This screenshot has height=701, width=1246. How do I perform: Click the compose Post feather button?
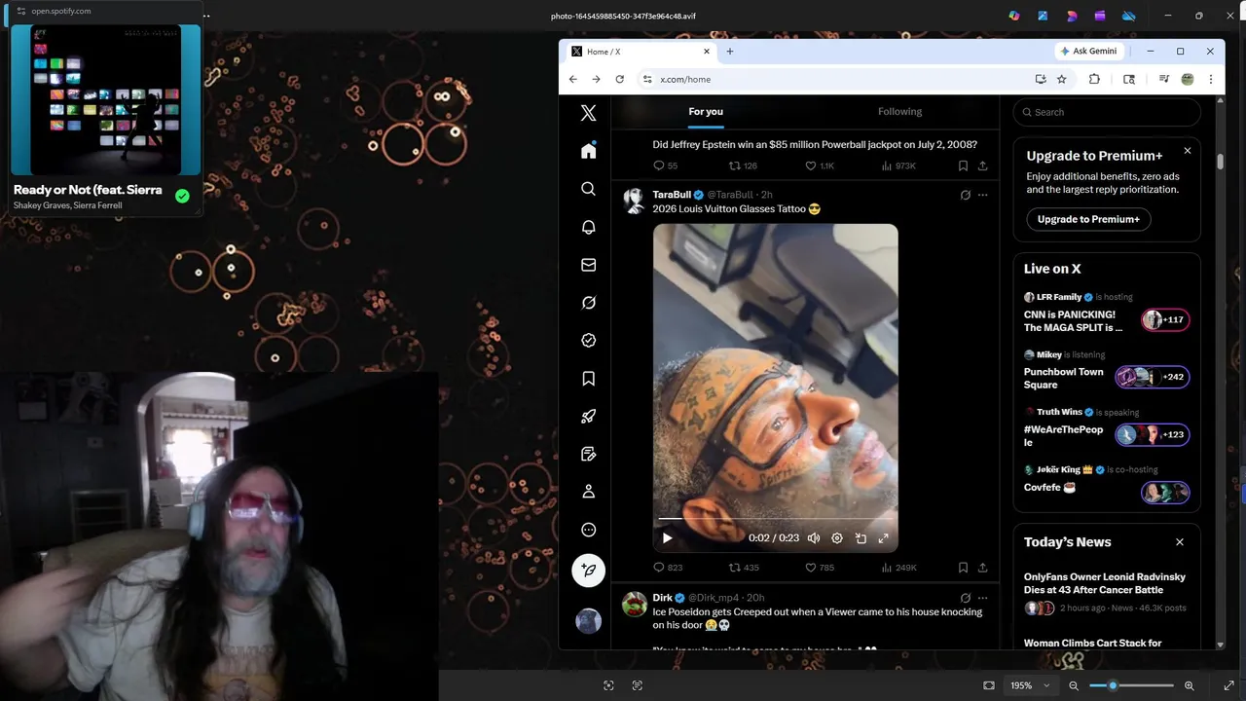click(x=588, y=571)
